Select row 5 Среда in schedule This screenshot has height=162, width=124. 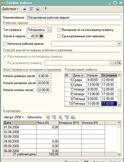point(91,80)
